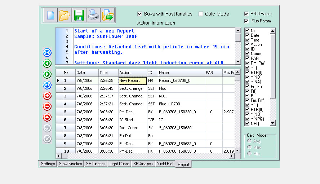Click the comment text area down arrow
This screenshot has width=320, height=184.
click(x=238, y=61)
